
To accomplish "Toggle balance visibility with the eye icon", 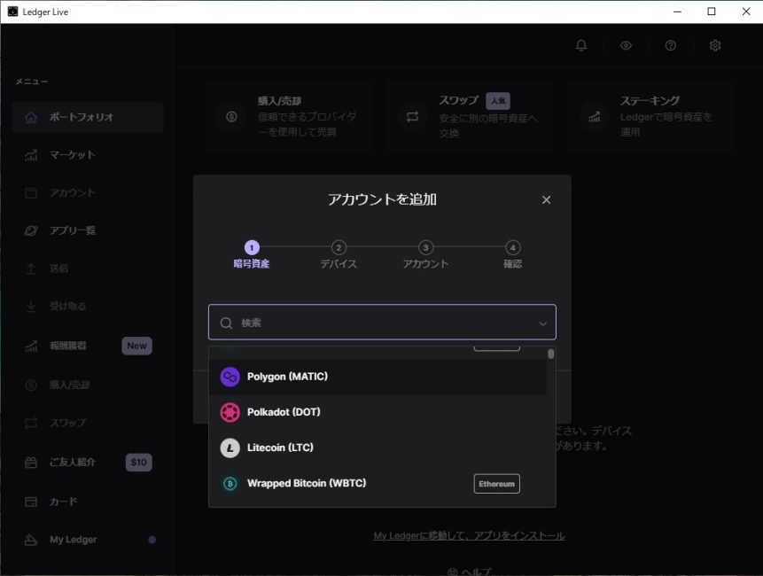I will tap(626, 45).
